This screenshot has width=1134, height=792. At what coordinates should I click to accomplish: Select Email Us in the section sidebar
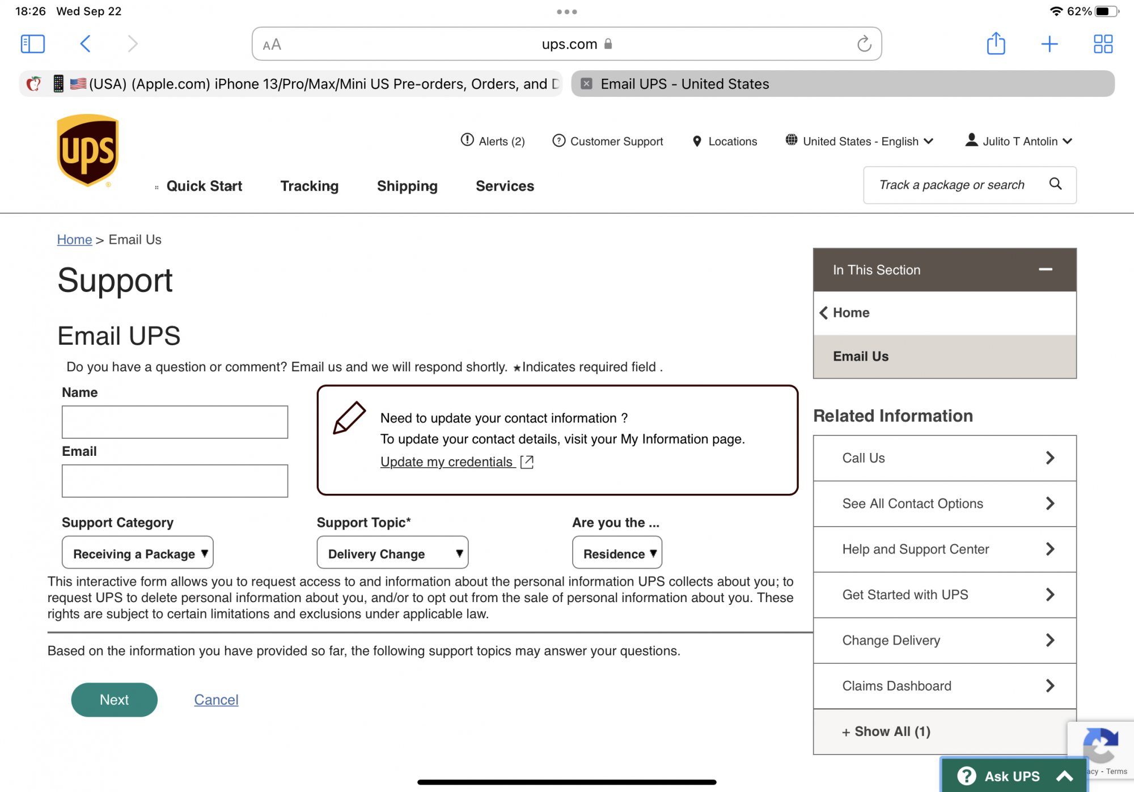click(x=945, y=357)
